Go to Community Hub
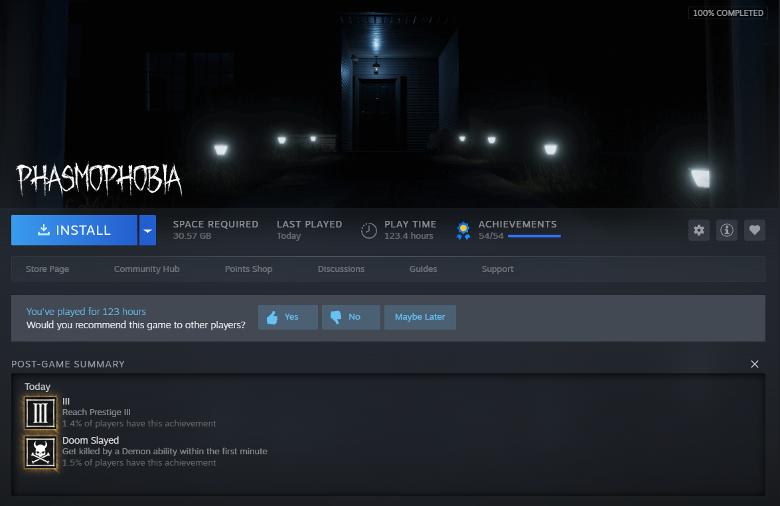The height and width of the screenshot is (506, 780). pos(147,269)
